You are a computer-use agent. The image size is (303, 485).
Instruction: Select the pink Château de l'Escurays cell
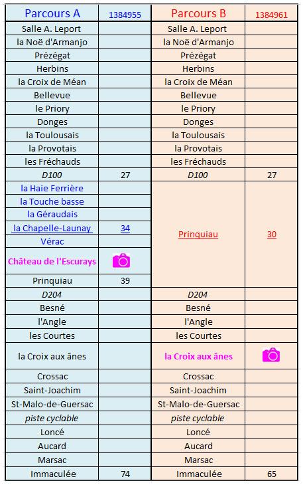coord(52,261)
